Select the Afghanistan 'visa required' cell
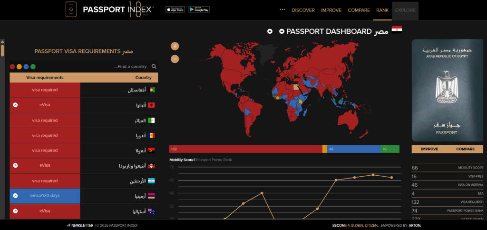This screenshot has width=487, height=230. tap(45, 90)
